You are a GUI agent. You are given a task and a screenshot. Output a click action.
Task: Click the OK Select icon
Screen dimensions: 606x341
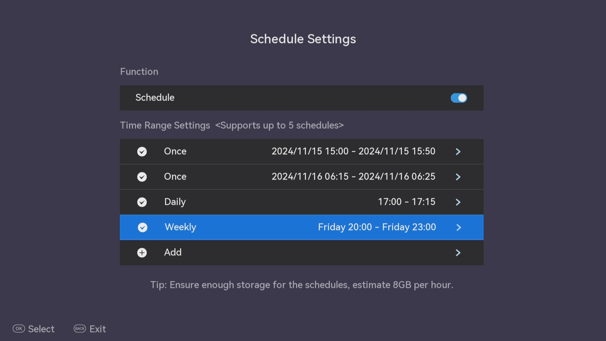click(19, 329)
